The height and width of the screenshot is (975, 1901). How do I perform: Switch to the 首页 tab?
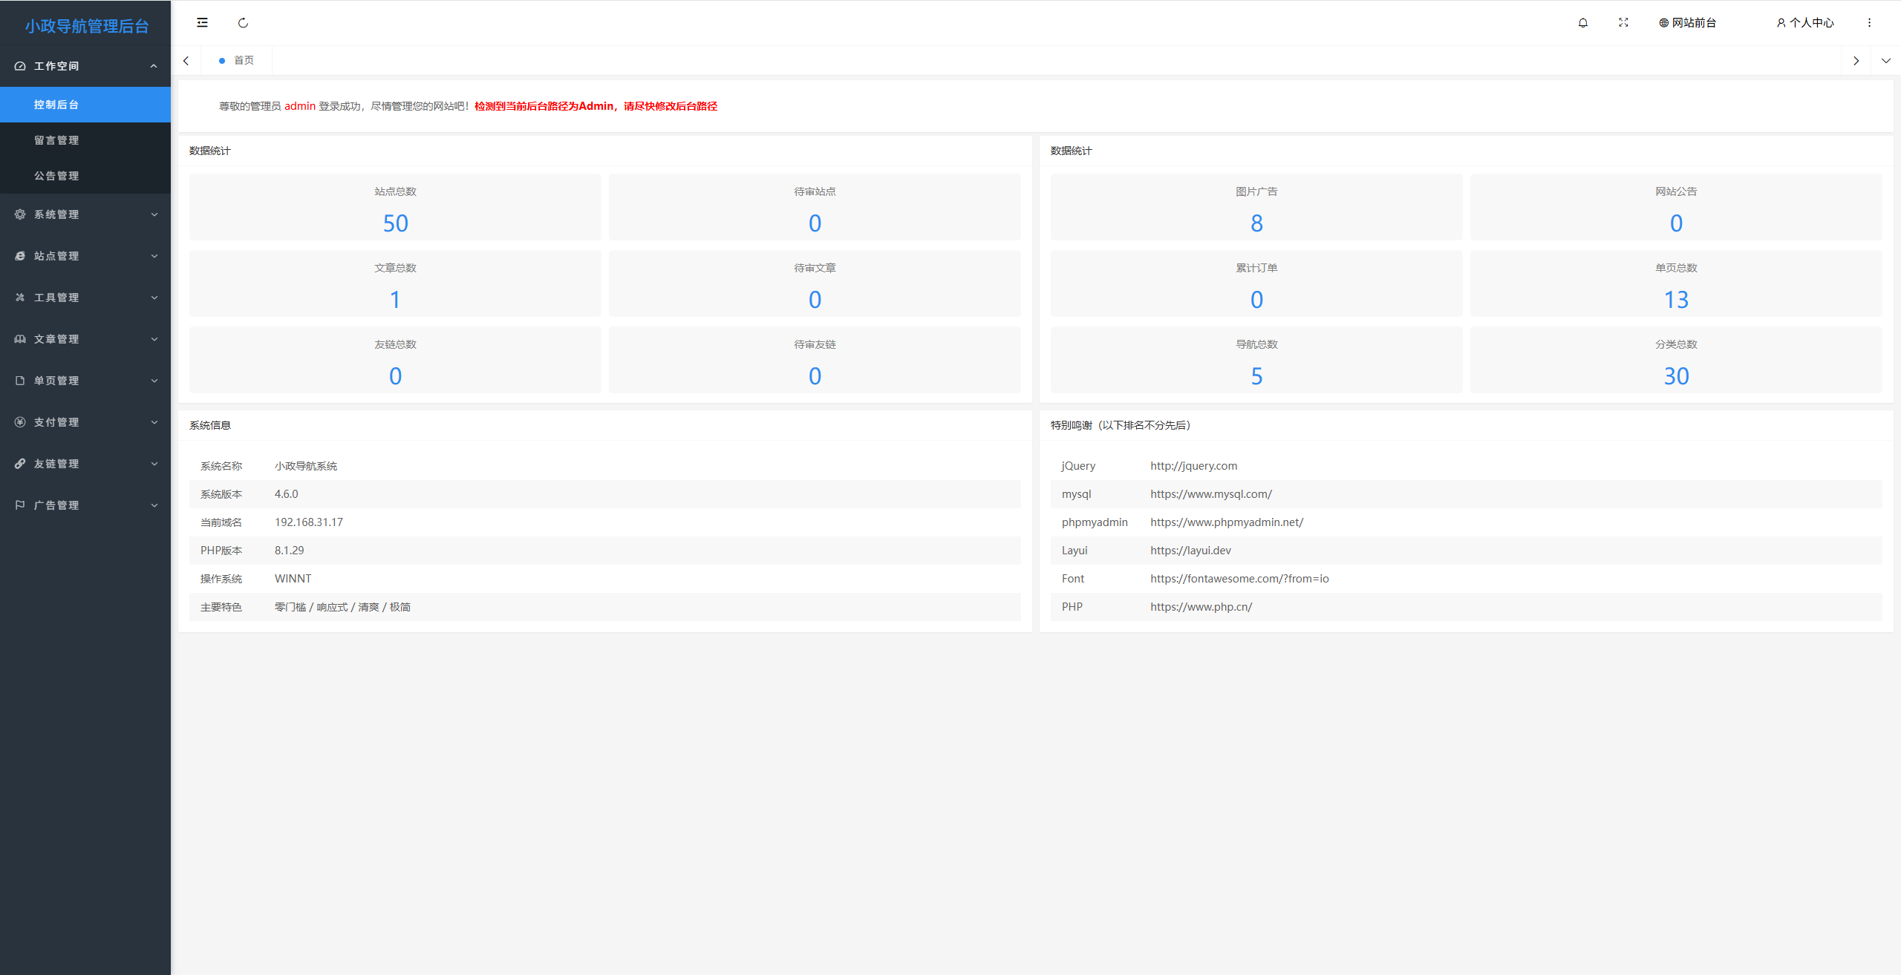point(243,61)
